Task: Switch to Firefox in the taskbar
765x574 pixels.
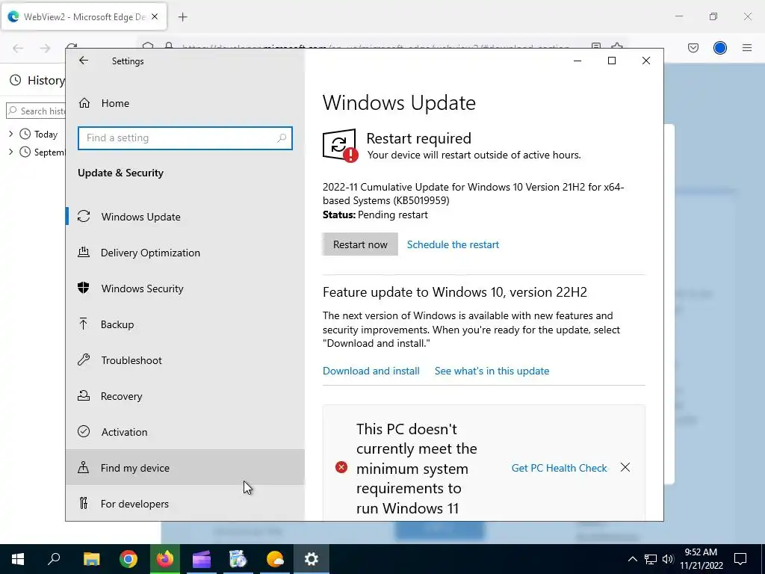Action: click(x=165, y=559)
